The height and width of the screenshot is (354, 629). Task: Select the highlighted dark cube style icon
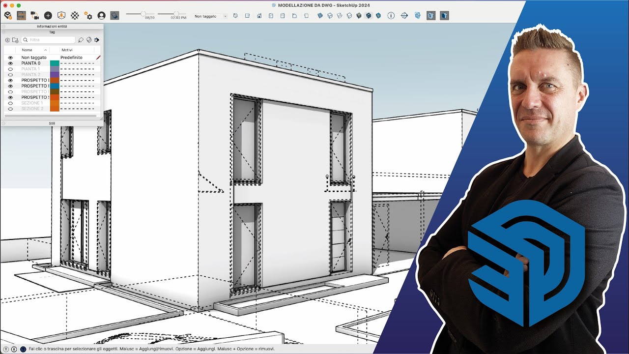point(369,16)
